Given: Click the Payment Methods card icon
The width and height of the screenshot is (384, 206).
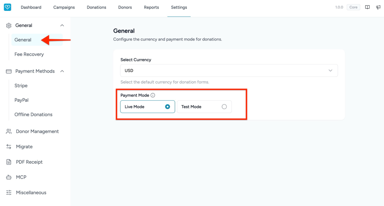Looking at the screenshot, I should 9,71.
